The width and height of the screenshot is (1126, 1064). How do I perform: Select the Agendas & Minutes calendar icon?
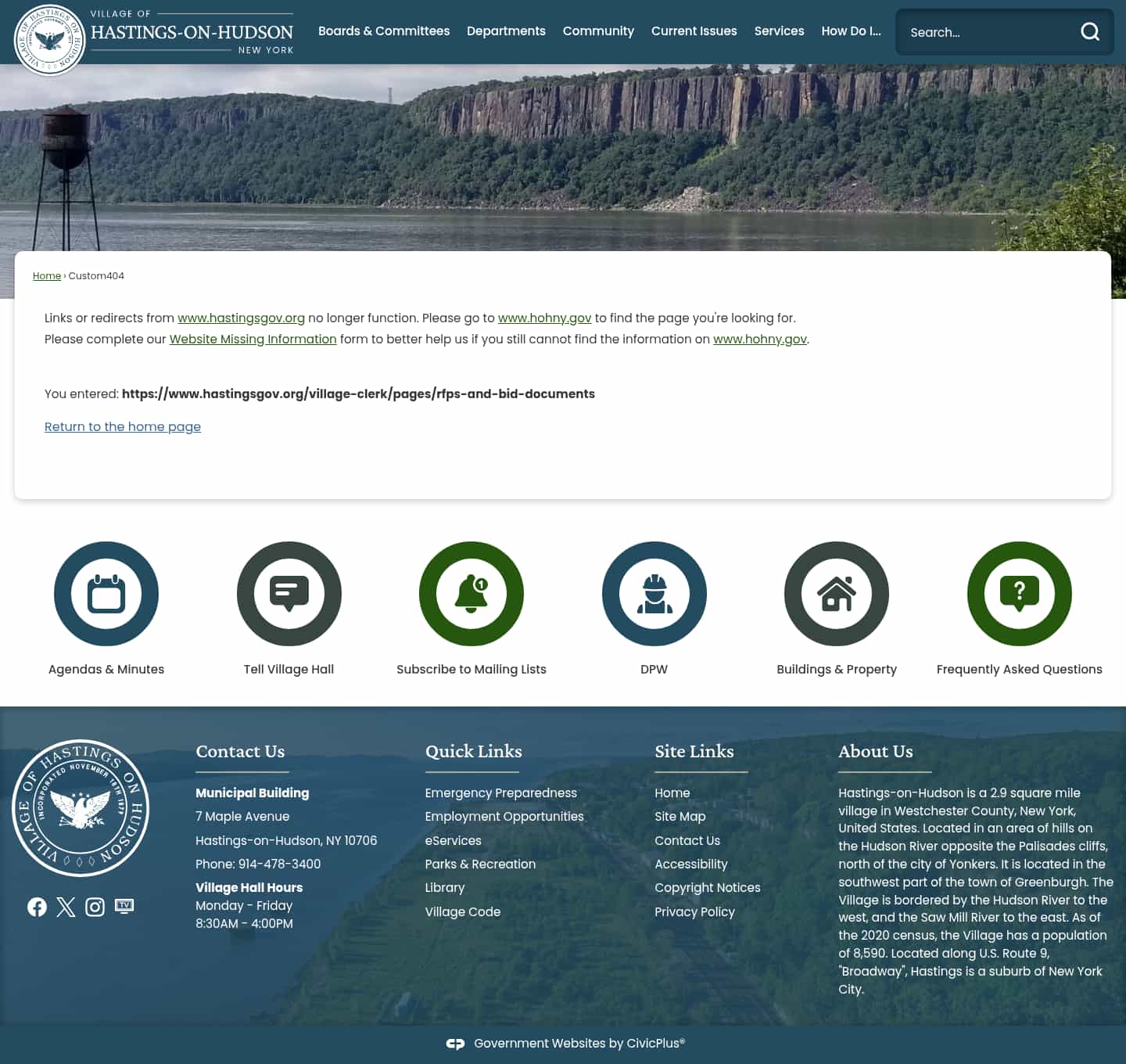106,594
